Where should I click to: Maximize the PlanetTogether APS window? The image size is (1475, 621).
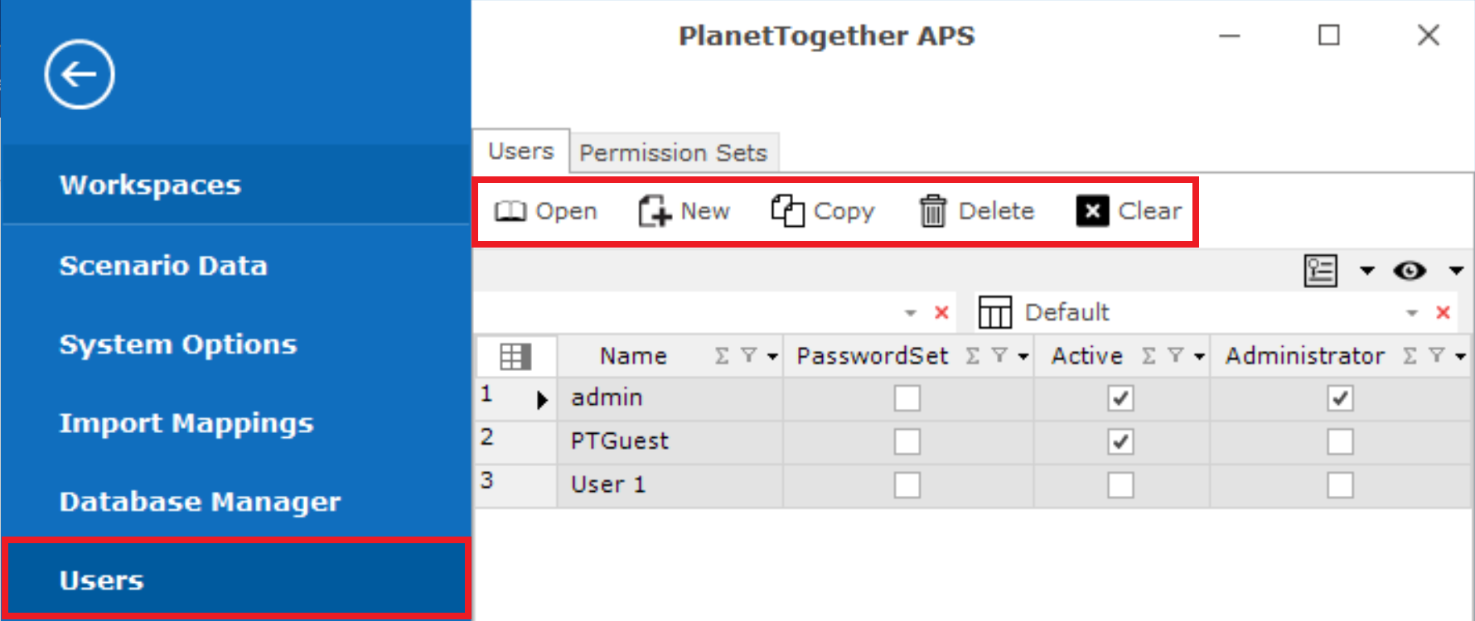pos(1329,35)
